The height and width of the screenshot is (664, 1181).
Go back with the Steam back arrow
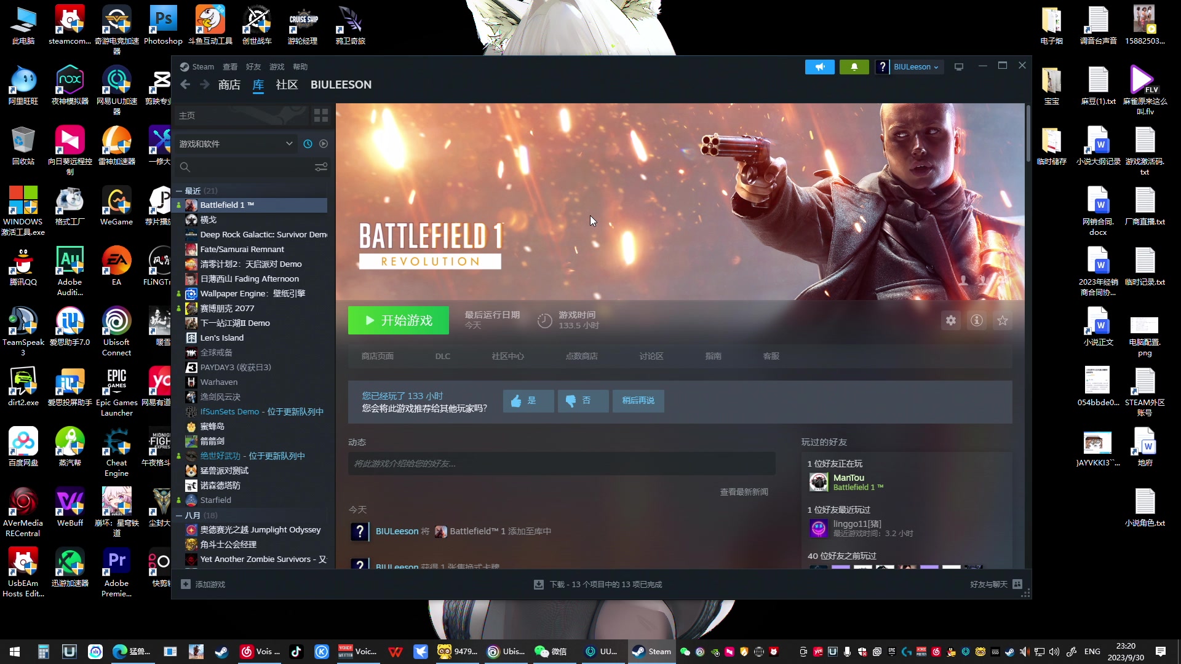tap(185, 85)
